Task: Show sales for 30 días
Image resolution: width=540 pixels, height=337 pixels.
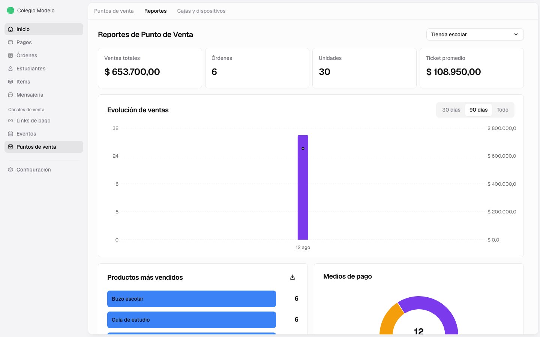Action: pyautogui.click(x=451, y=110)
